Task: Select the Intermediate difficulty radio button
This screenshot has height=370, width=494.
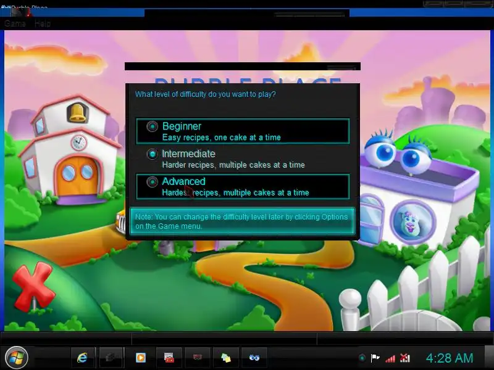Action: (152, 154)
